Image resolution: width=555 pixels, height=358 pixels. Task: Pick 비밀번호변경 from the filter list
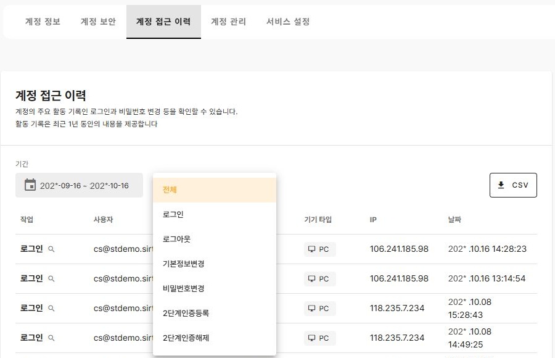[x=215, y=288]
